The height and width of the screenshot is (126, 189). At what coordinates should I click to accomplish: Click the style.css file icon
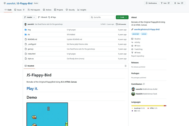click(26, 59)
